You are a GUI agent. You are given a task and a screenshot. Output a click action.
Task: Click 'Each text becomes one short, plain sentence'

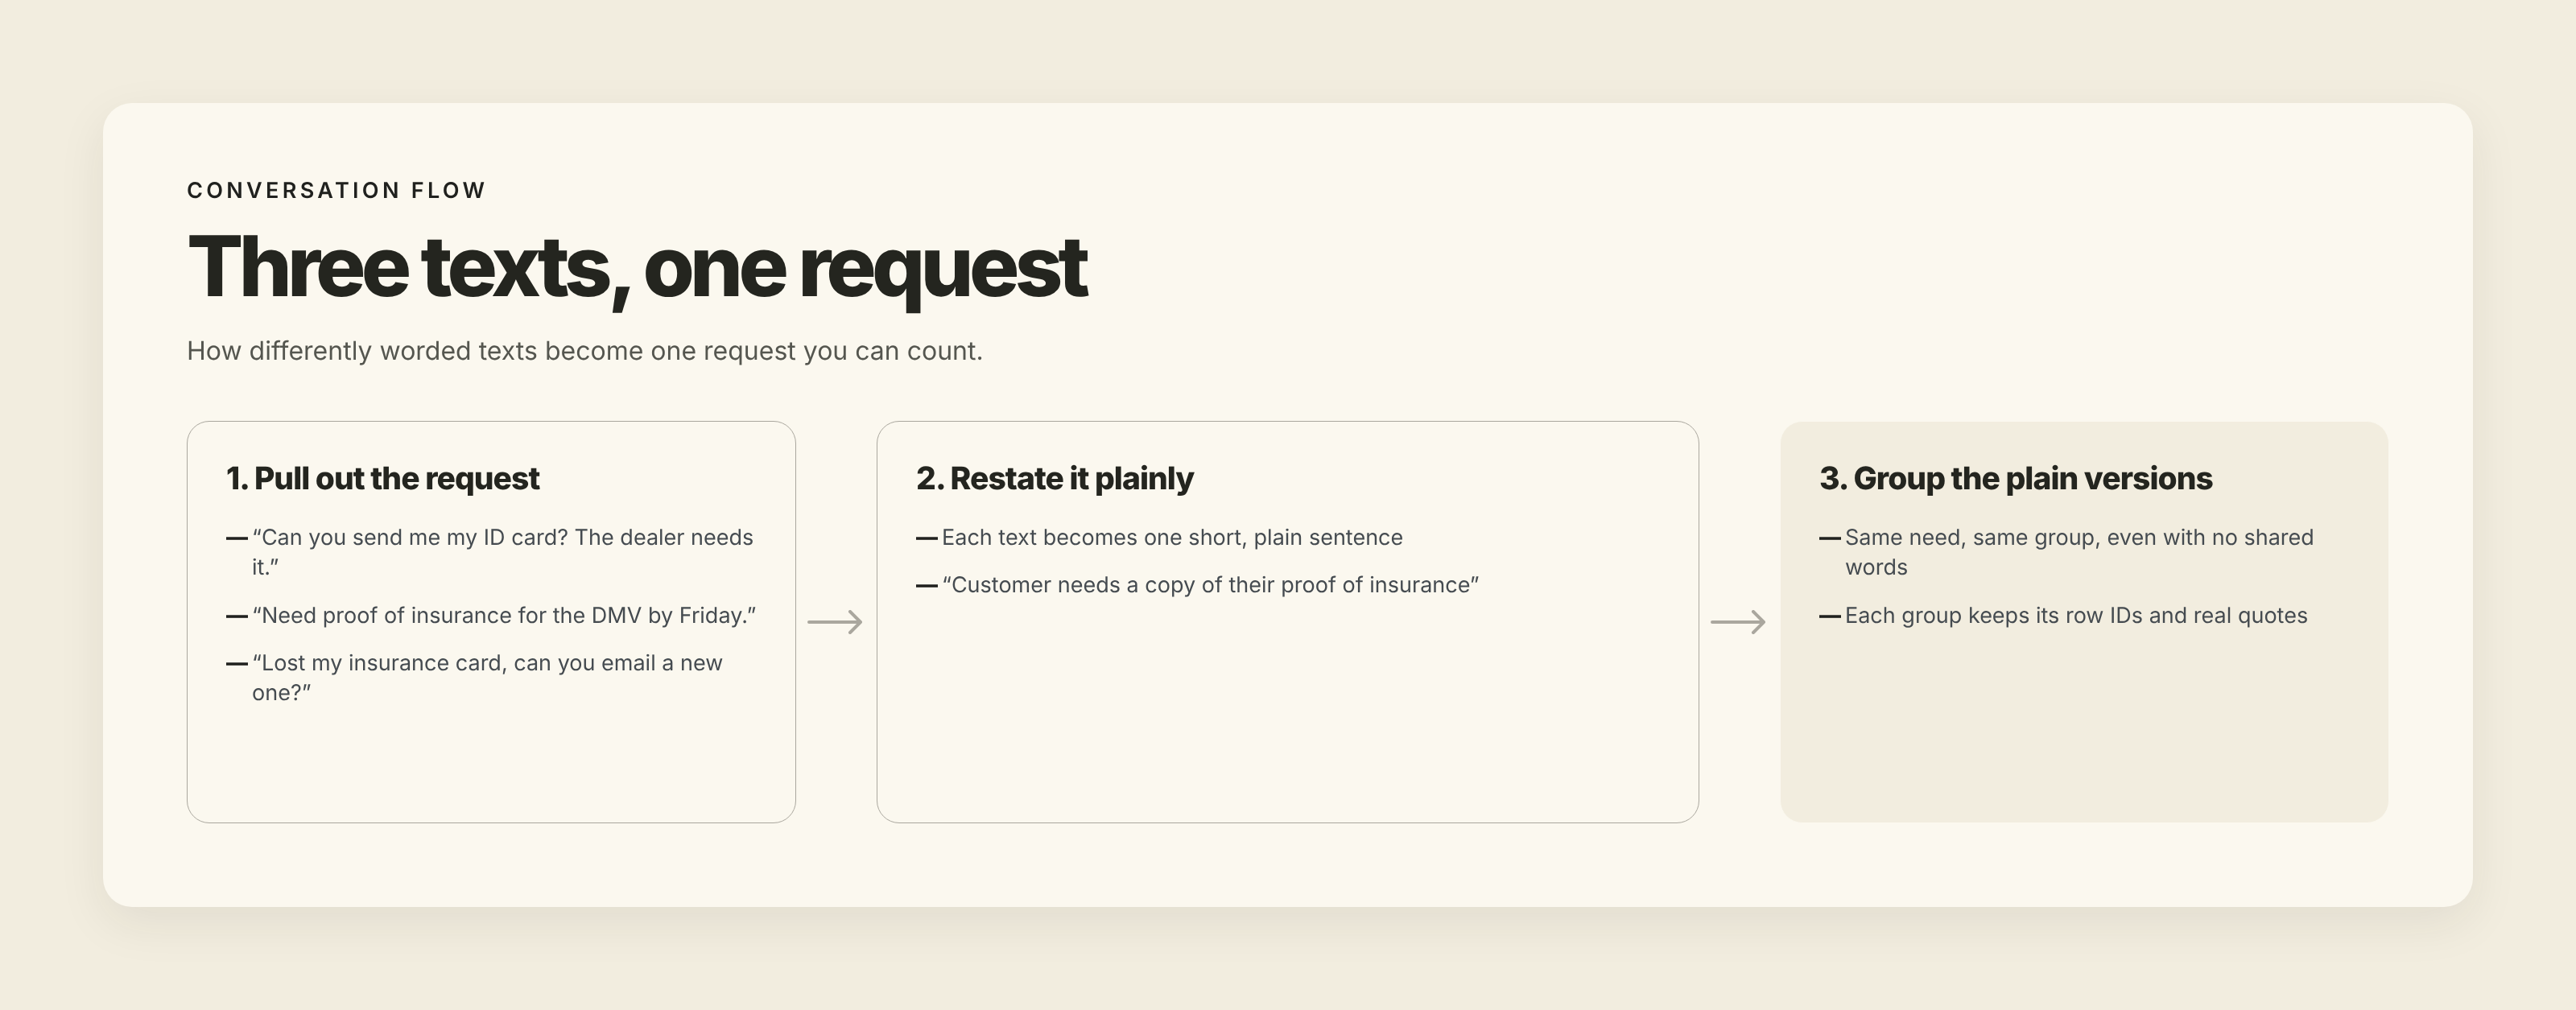tap(1172, 537)
